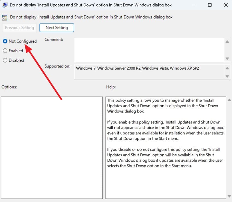232x202 pixels.
Task: Click the Next Setting button
Action: [57, 27]
